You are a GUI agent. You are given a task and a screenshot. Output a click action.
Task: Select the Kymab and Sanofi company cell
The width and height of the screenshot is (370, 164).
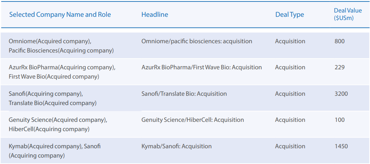[x=54, y=151]
